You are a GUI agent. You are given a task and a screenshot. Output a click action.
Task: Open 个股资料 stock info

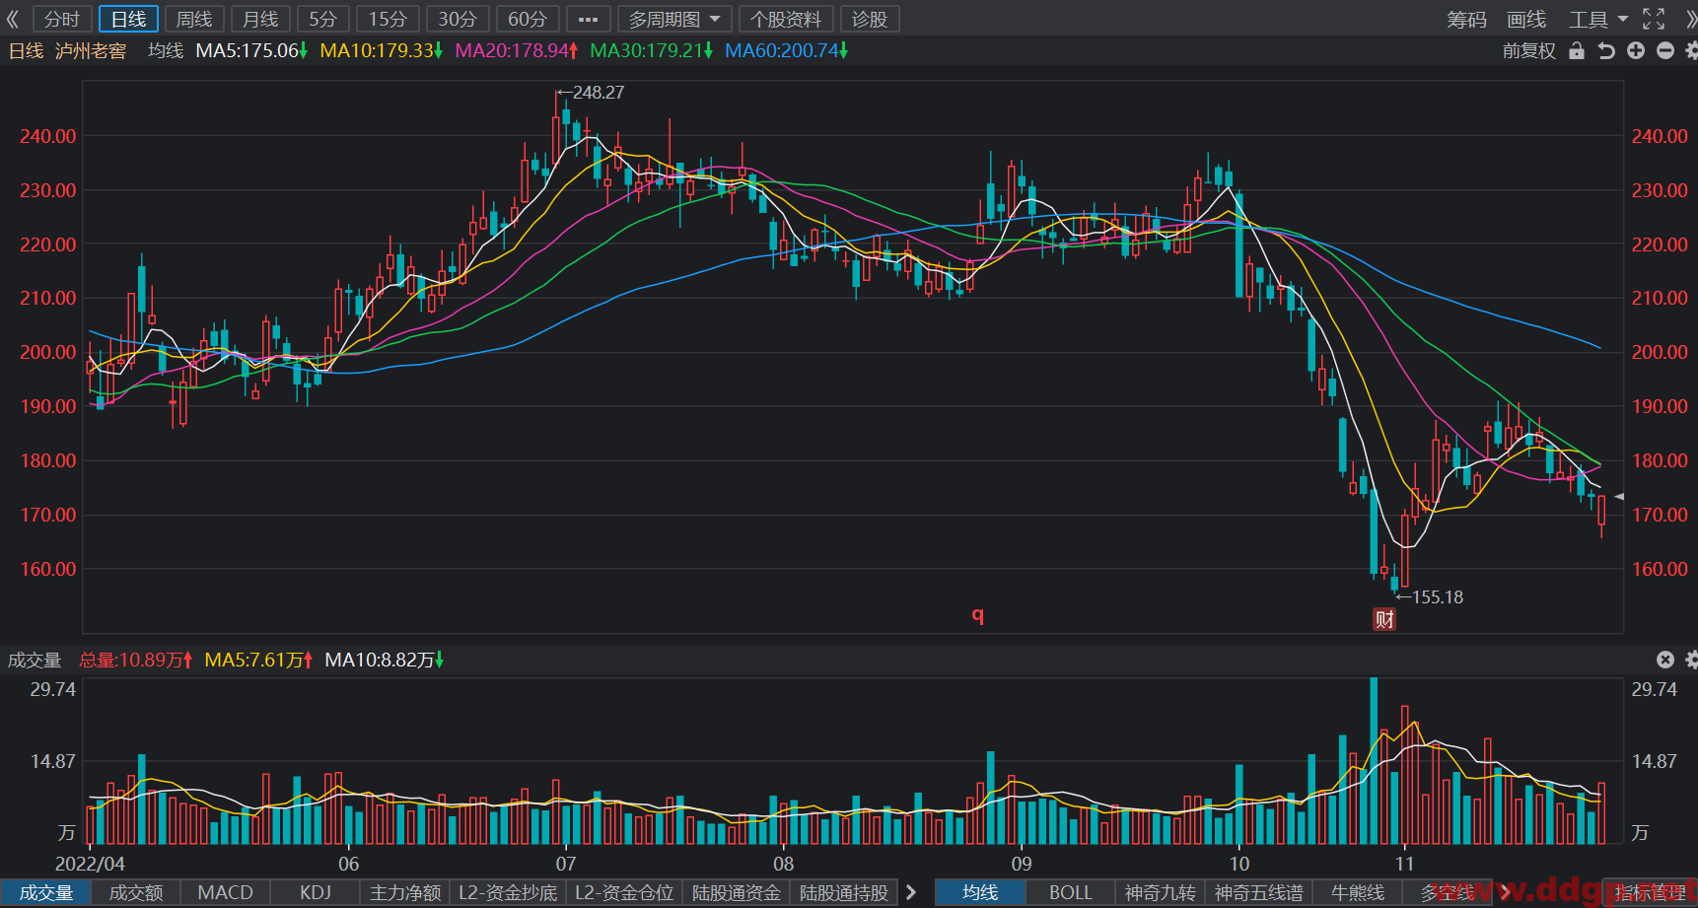click(x=786, y=19)
